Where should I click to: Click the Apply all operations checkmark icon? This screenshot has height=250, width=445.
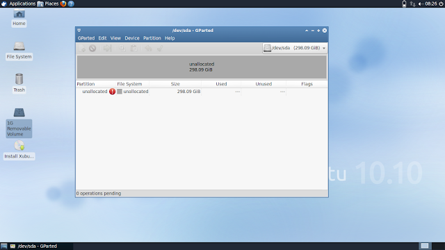[160, 48]
